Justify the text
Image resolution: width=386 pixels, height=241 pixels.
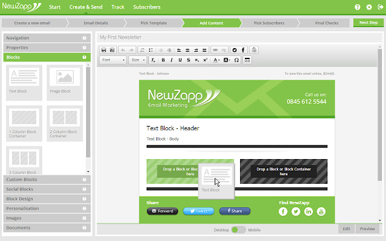204,50
